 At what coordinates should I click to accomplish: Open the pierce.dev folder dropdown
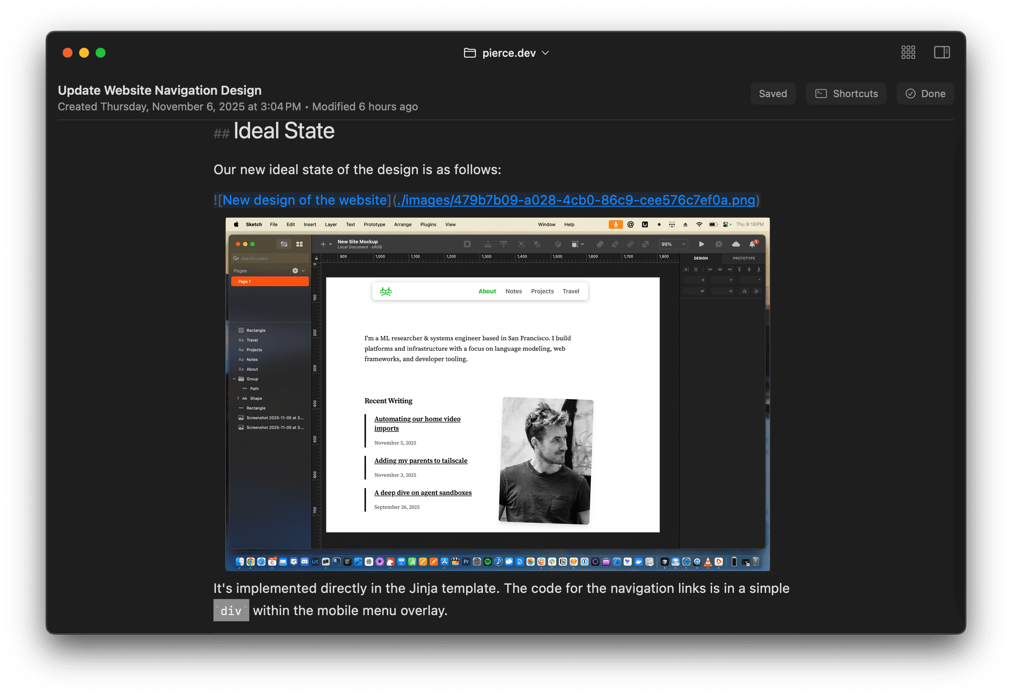(545, 53)
